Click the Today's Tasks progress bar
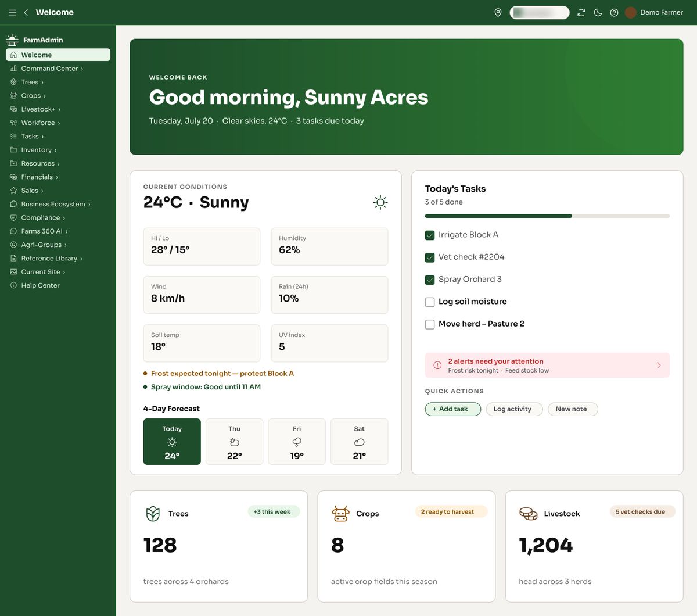Viewport: 697px width, 616px height. point(547,216)
